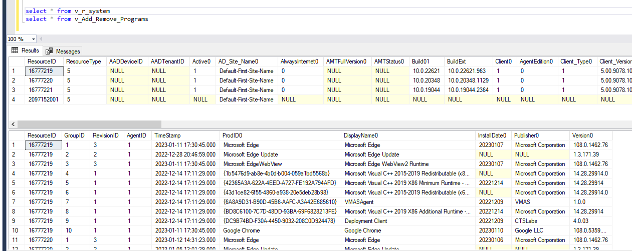Click the 2097152001 ResourceID cell
This screenshot has height=251, width=632.
44,99
